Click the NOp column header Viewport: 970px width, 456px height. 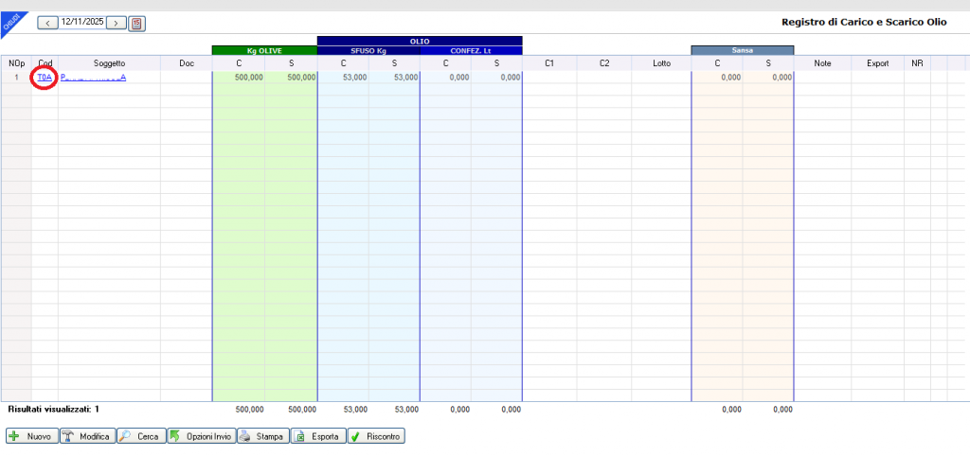click(x=17, y=63)
